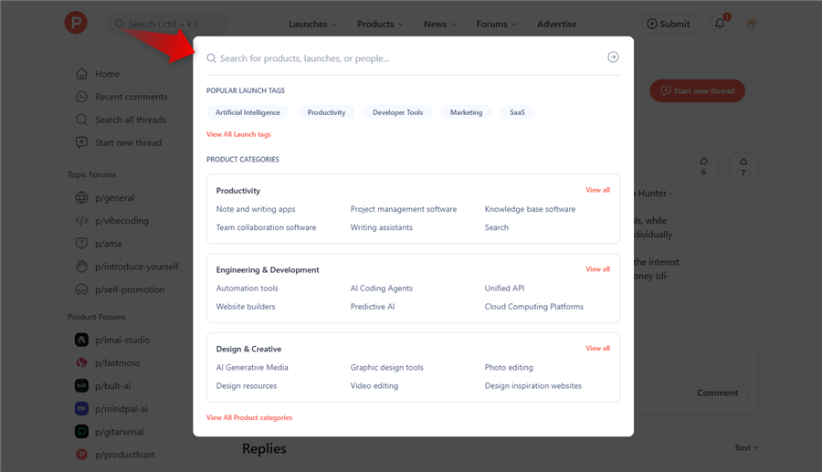Image resolution: width=822 pixels, height=472 pixels.
Task: Expand the Launches menu
Action: tap(312, 24)
